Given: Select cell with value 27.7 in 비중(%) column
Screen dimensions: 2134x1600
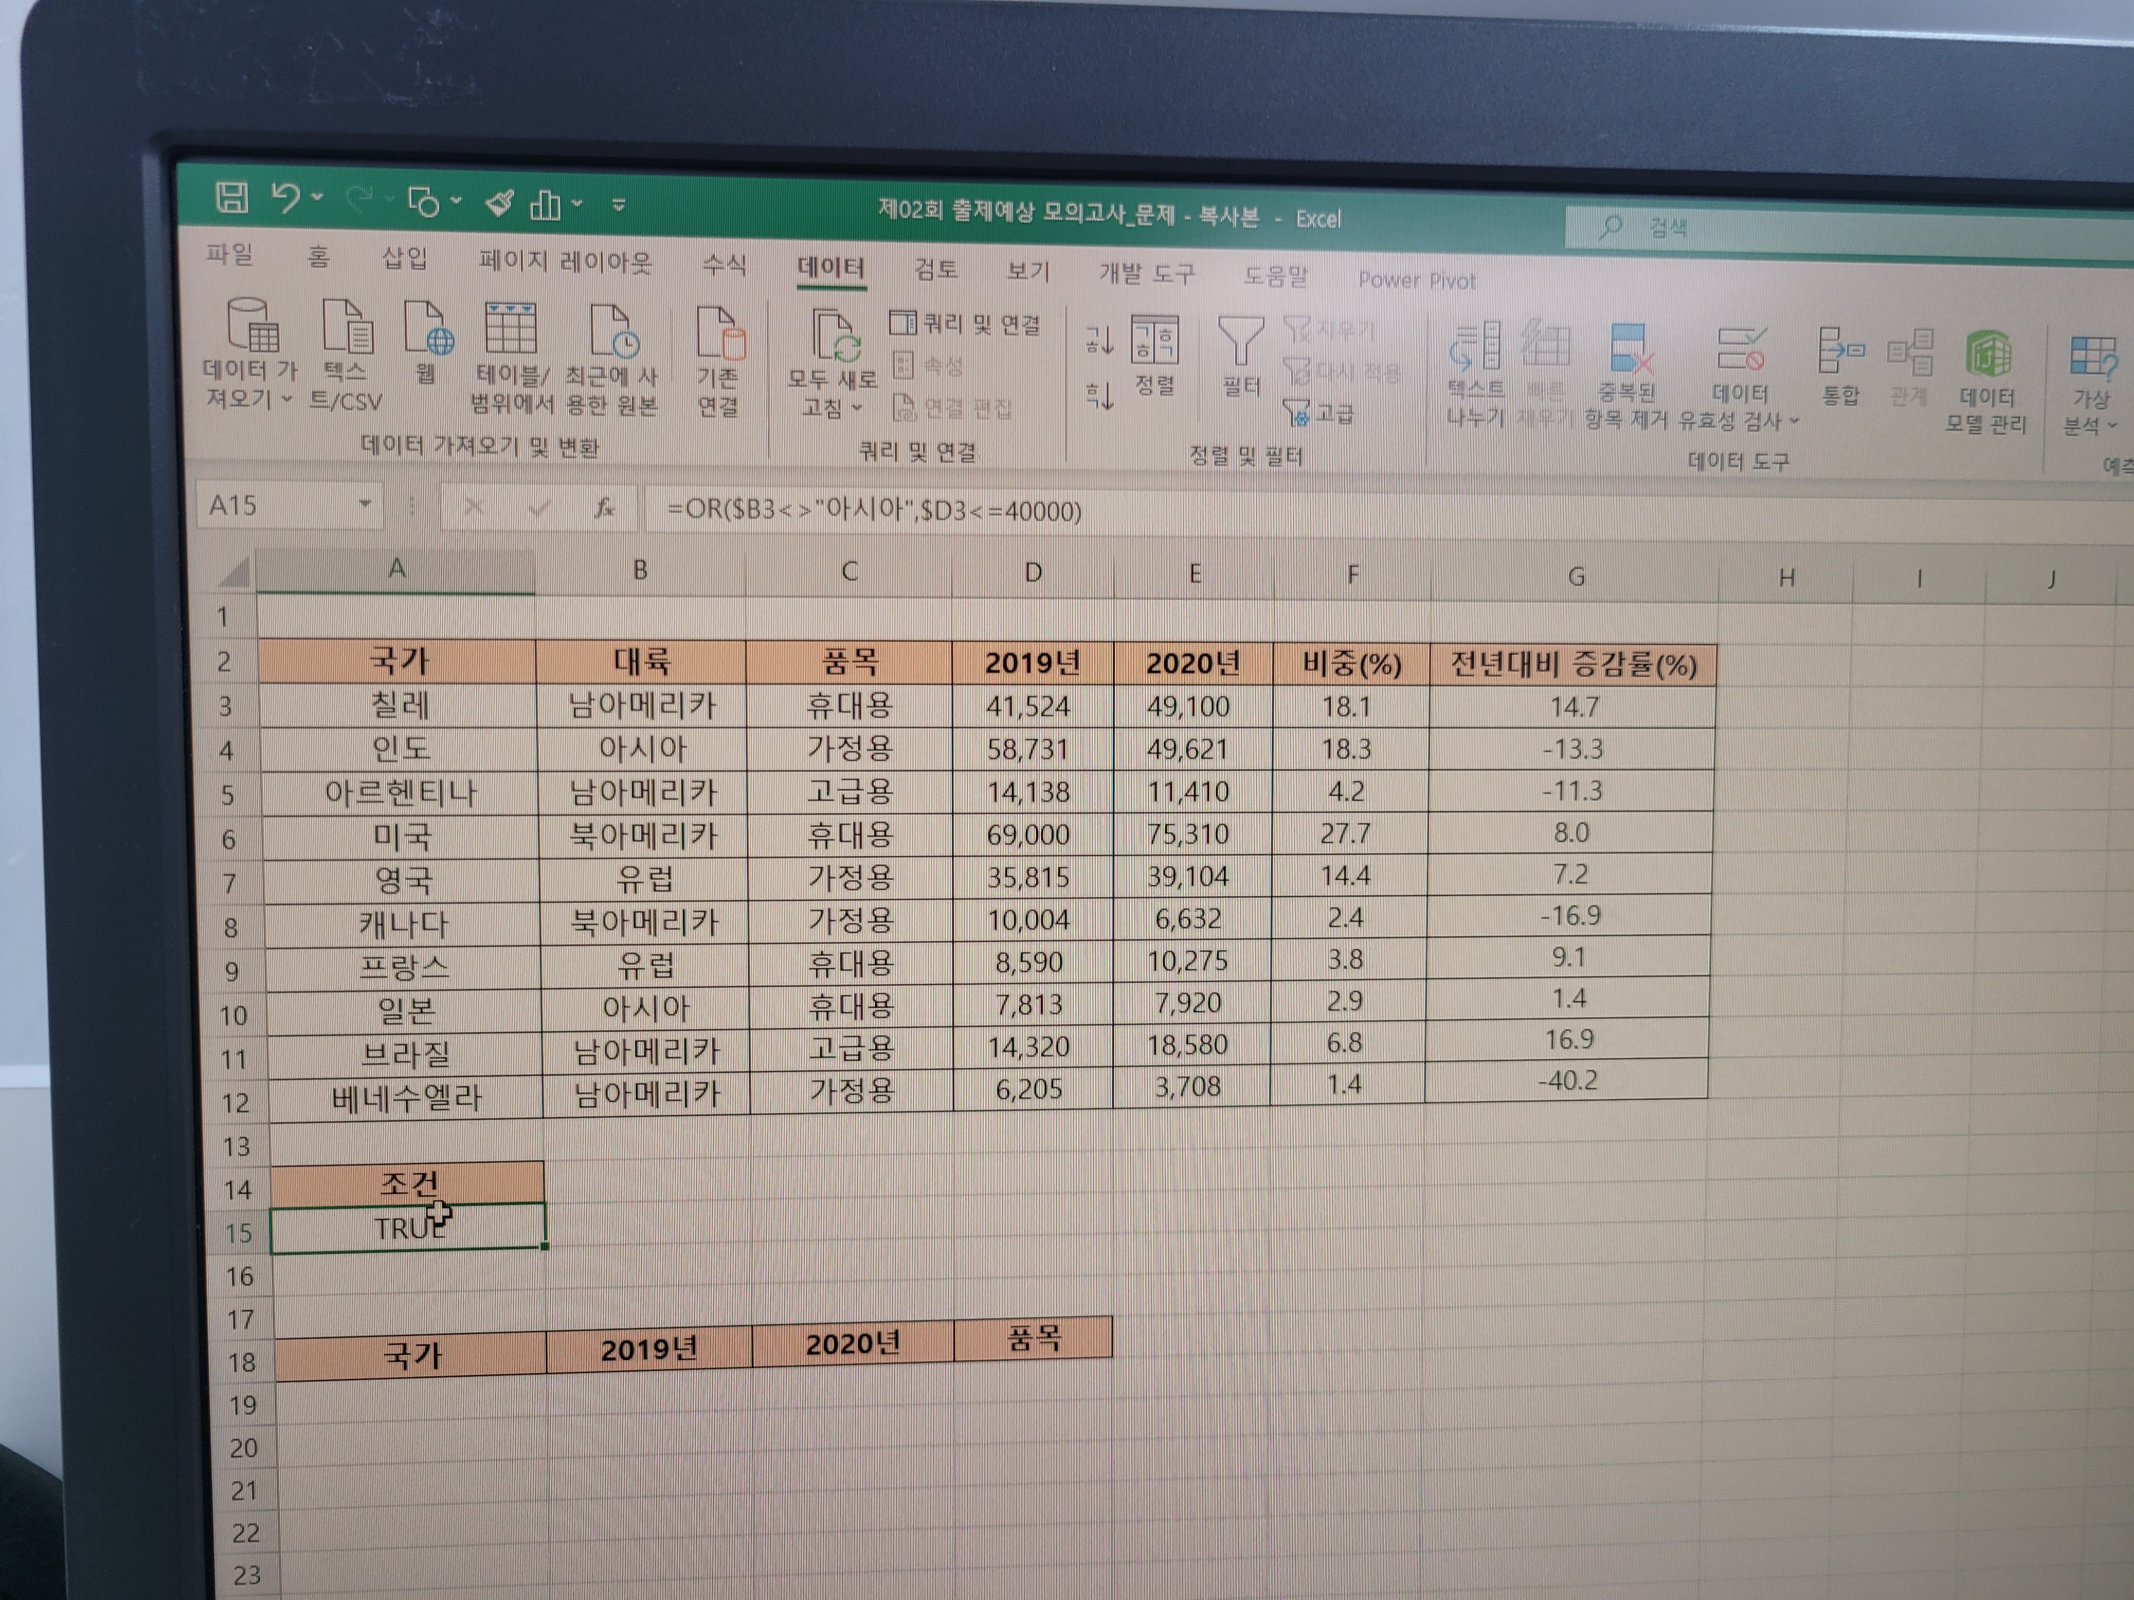Looking at the screenshot, I should coord(1347,833).
